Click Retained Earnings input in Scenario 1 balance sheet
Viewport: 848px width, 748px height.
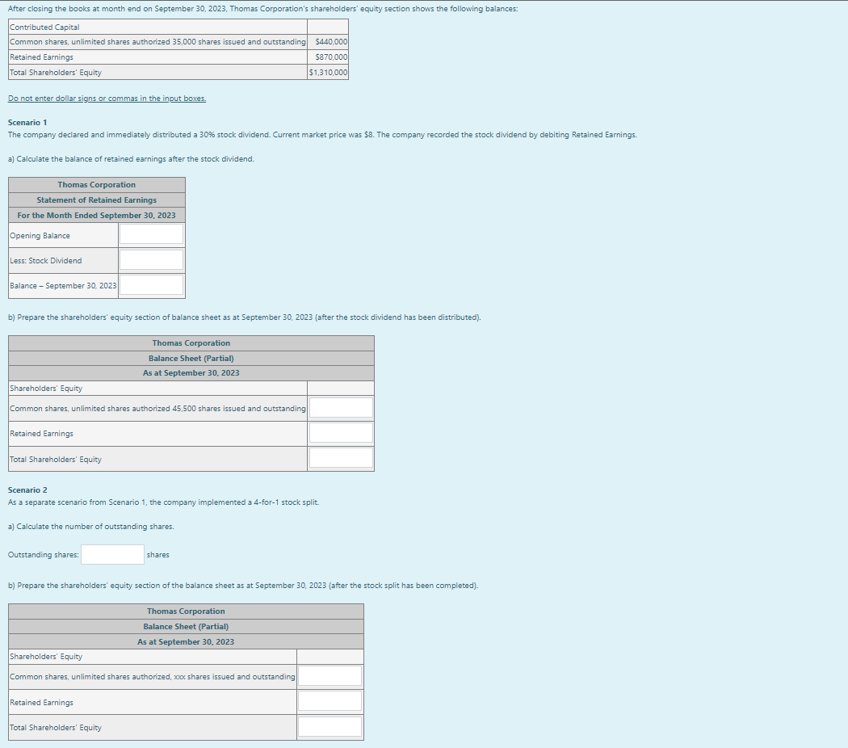pos(340,432)
